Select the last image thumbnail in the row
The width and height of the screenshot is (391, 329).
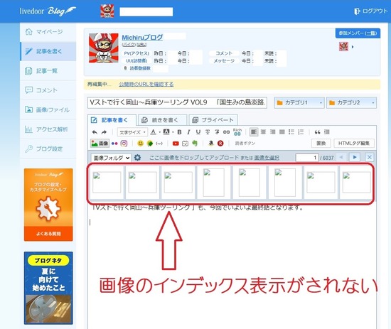(357, 183)
